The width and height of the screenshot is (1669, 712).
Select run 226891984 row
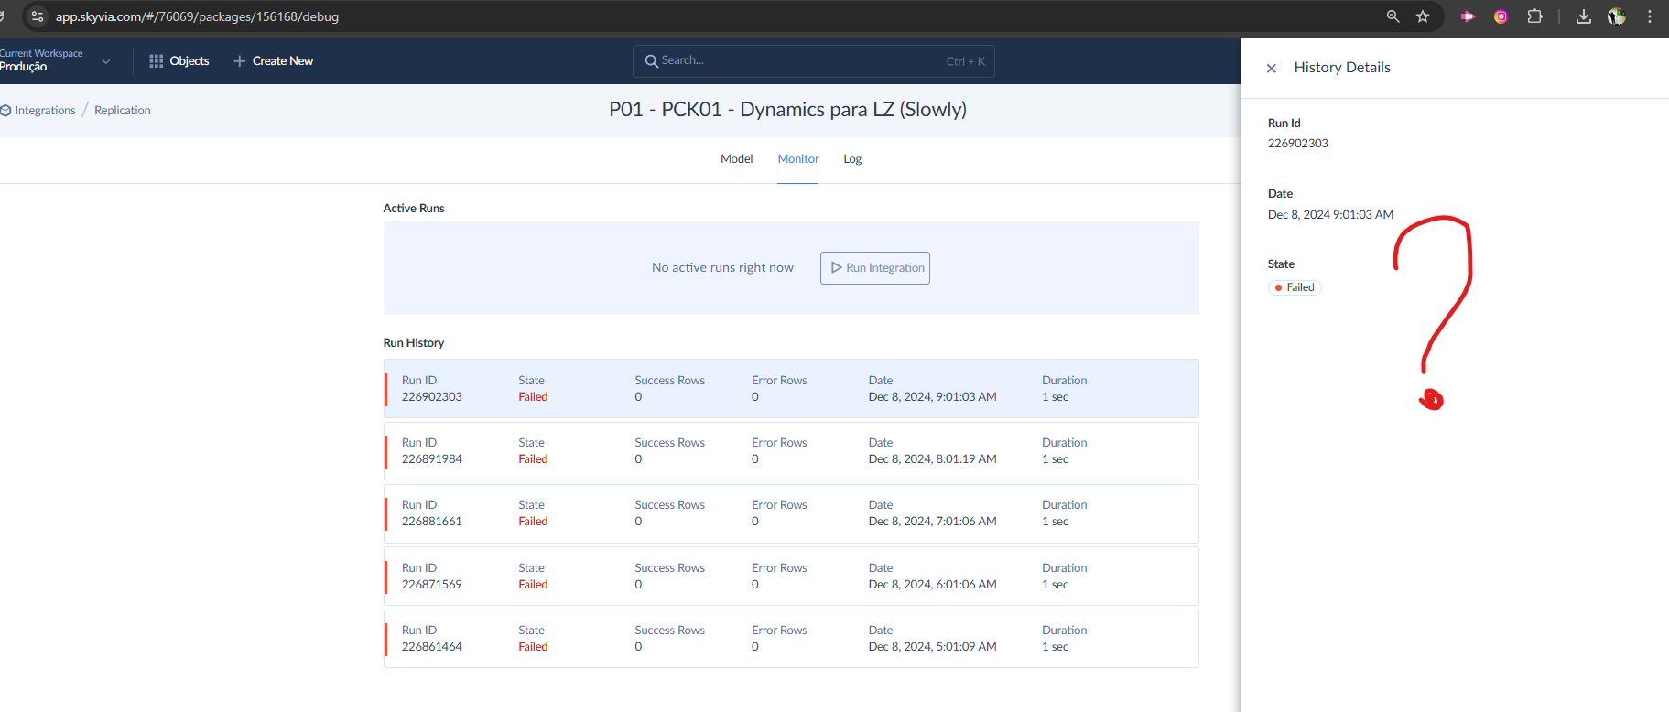tap(791, 451)
